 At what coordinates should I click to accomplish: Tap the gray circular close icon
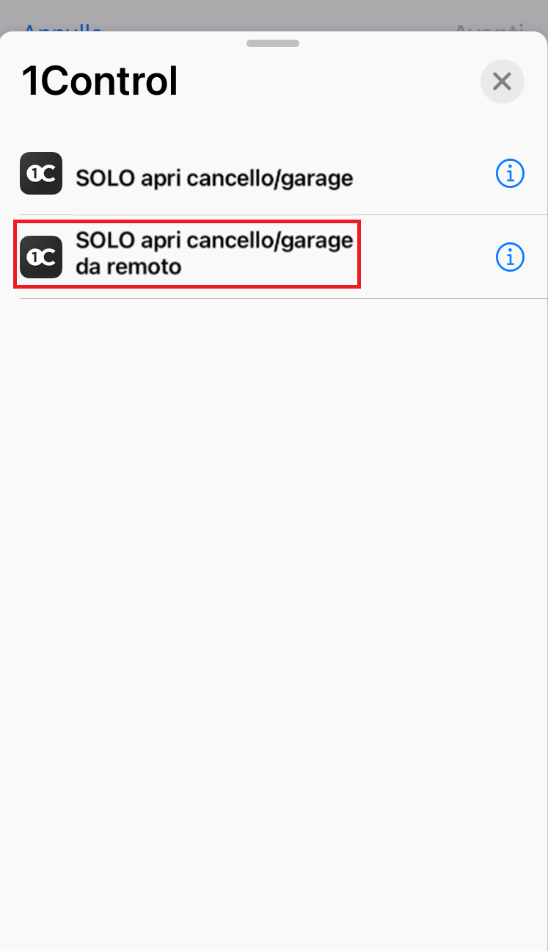[502, 81]
